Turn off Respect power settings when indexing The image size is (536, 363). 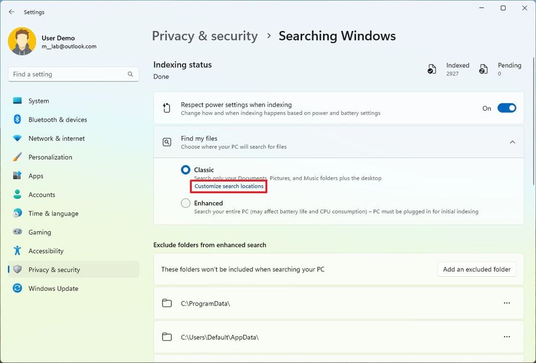pos(506,108)
